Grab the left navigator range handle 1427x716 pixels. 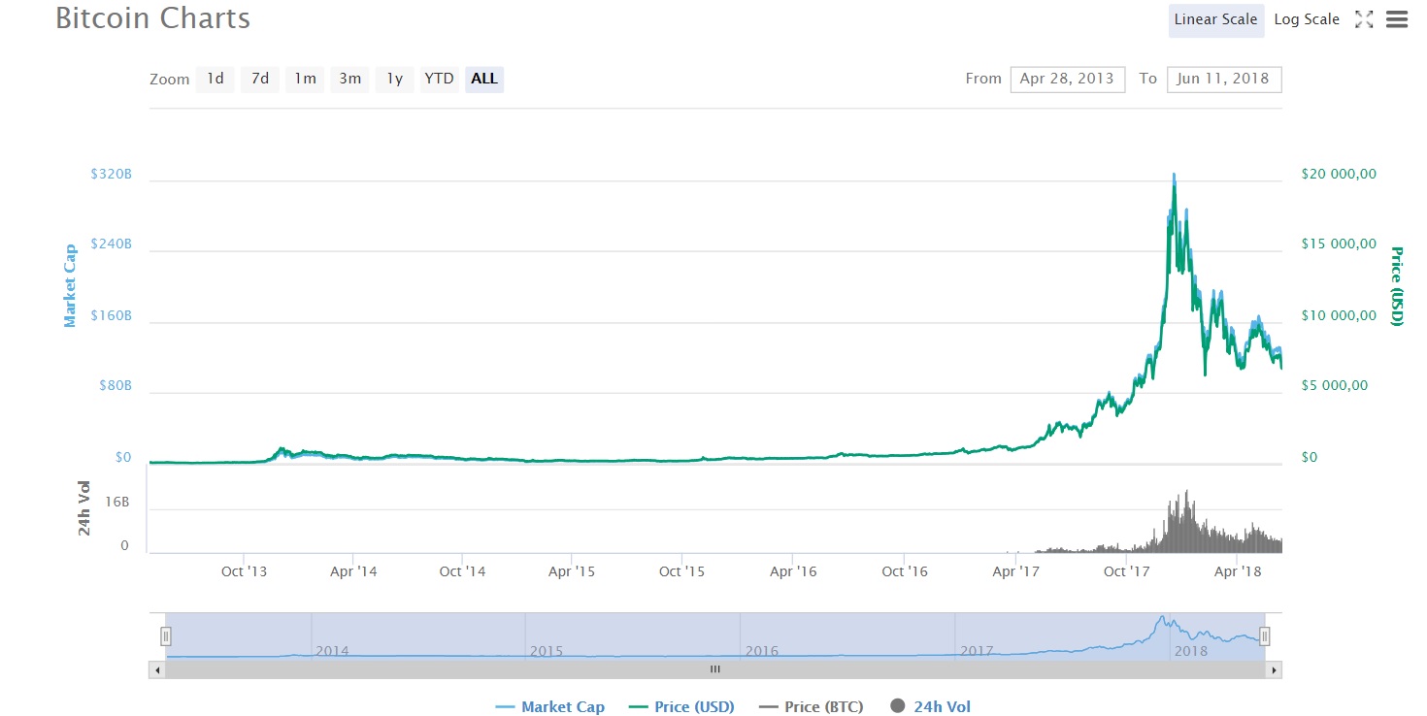(165, 636)
